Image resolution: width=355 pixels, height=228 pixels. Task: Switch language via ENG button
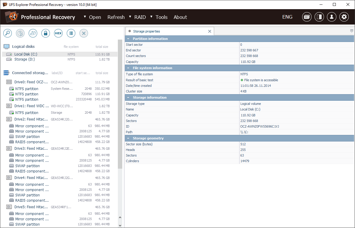[287, 17]
